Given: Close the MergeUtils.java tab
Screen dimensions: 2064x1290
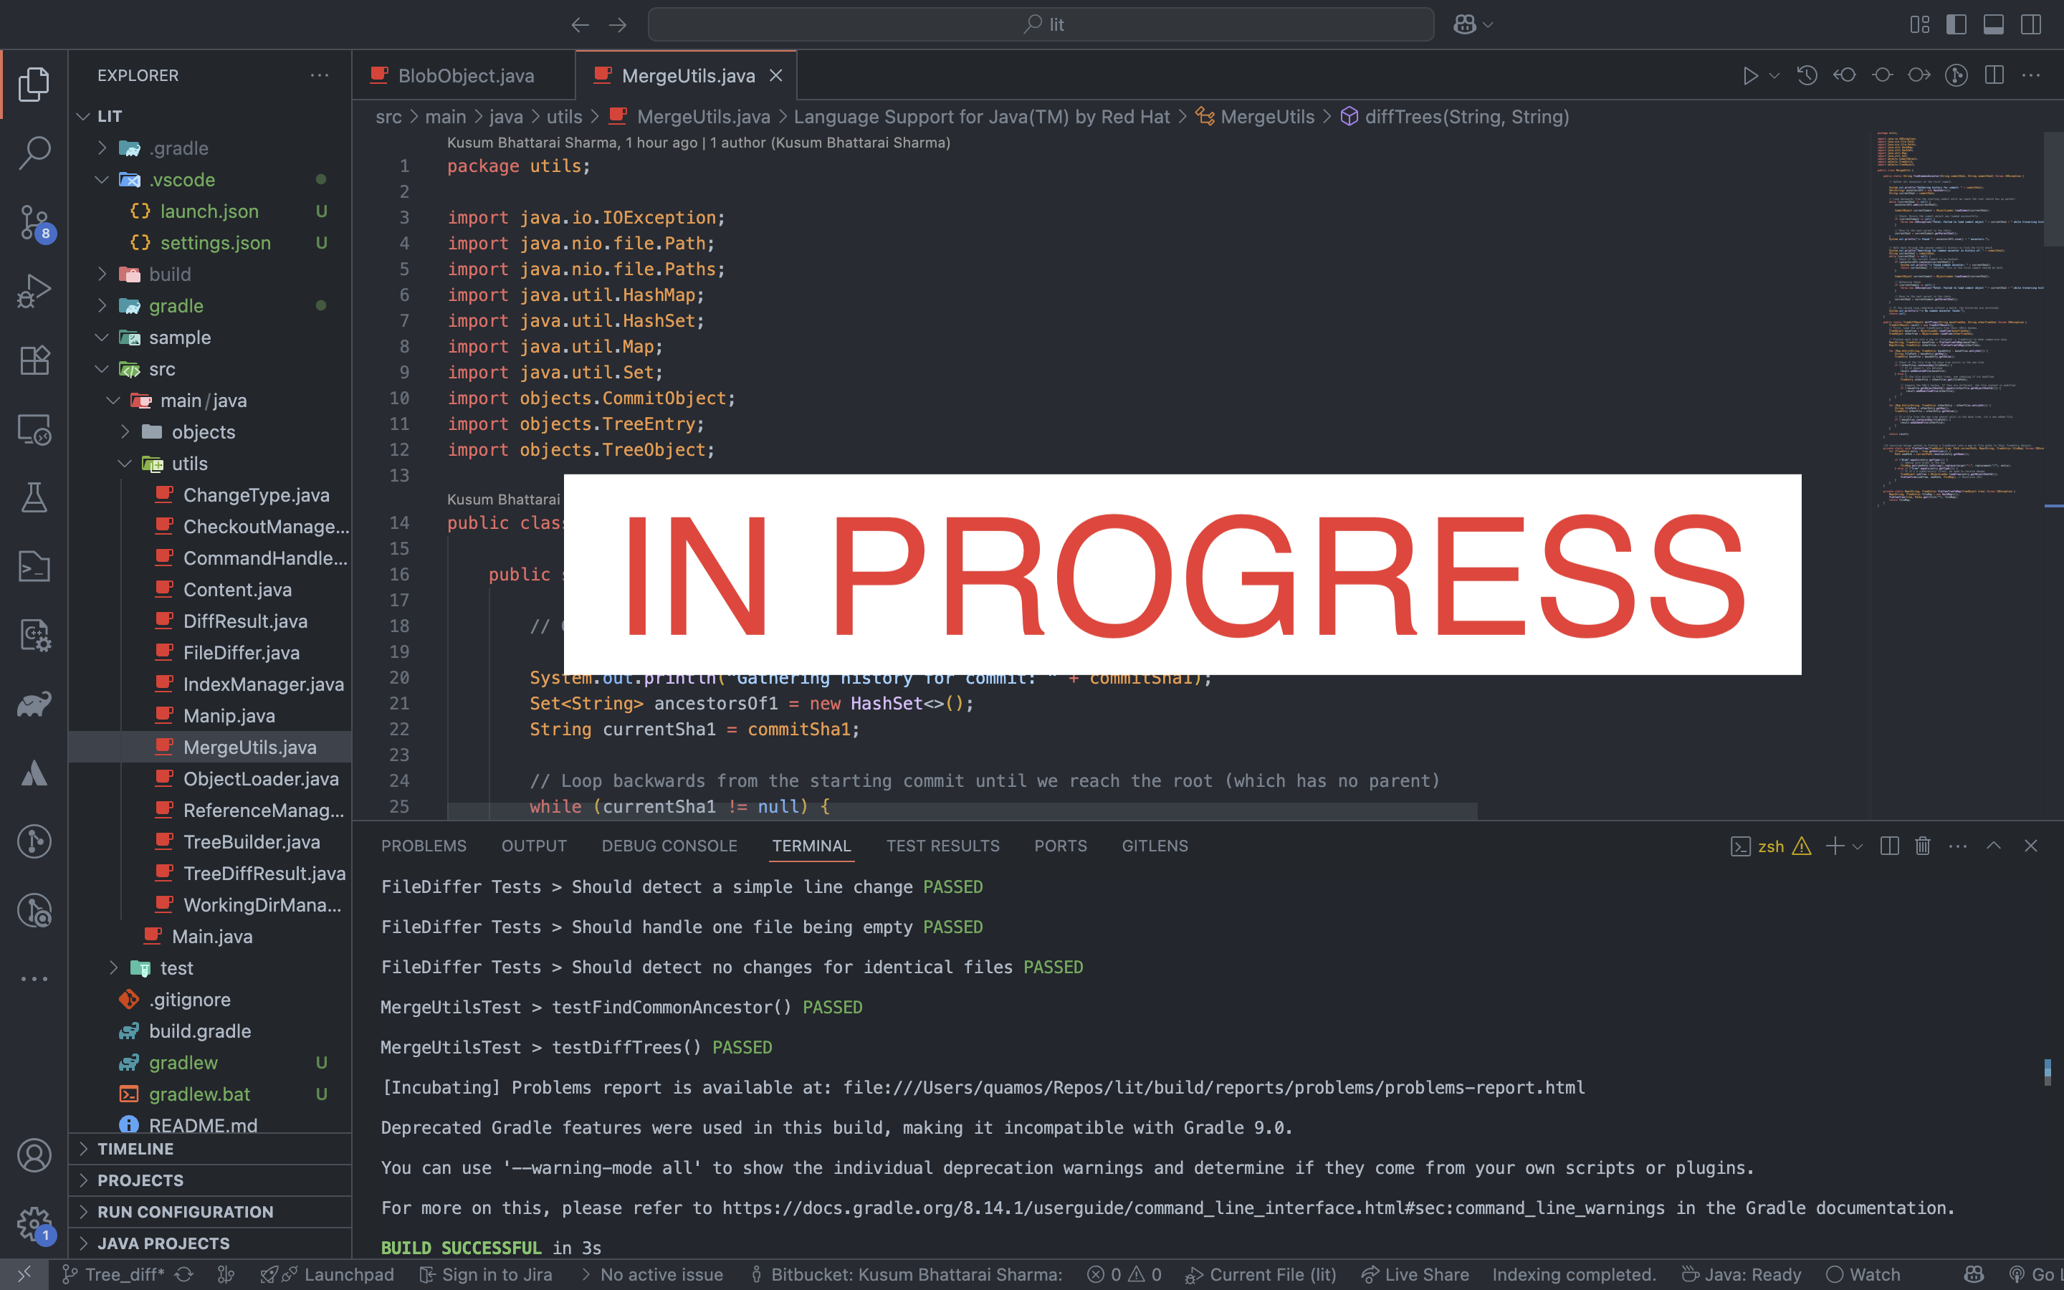Looking at the screenshot, I should click(x=776, y=75).
